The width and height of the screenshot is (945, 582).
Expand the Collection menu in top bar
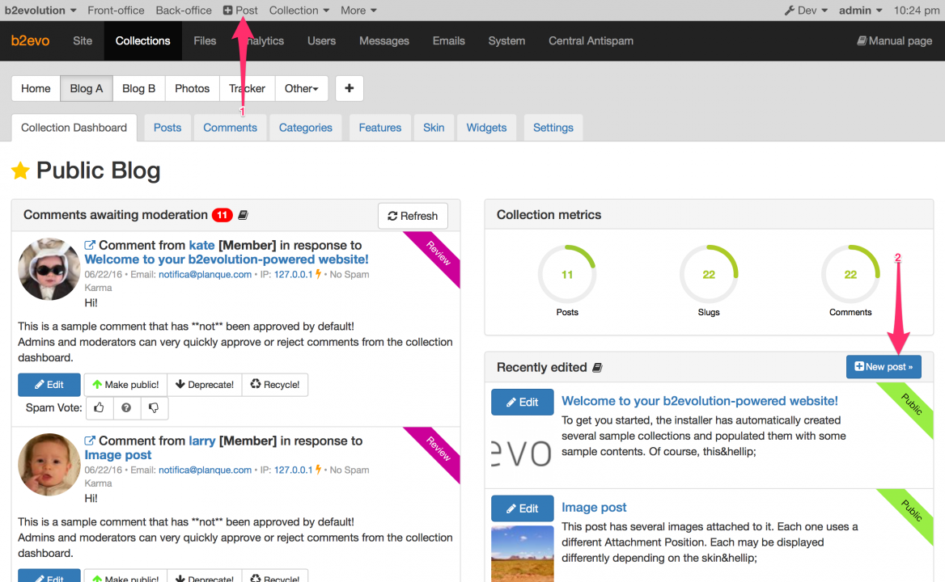299,11
